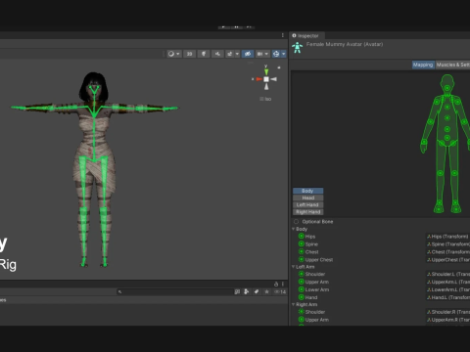Screen dimensions: 470x352
Task: Click the Gizmos globe icon
Action: 276,54
